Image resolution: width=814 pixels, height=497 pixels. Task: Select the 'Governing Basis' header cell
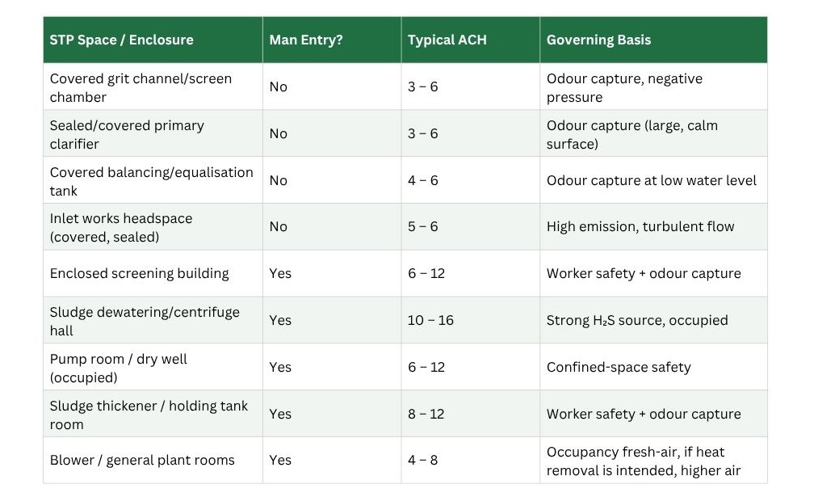pos(653,40)
